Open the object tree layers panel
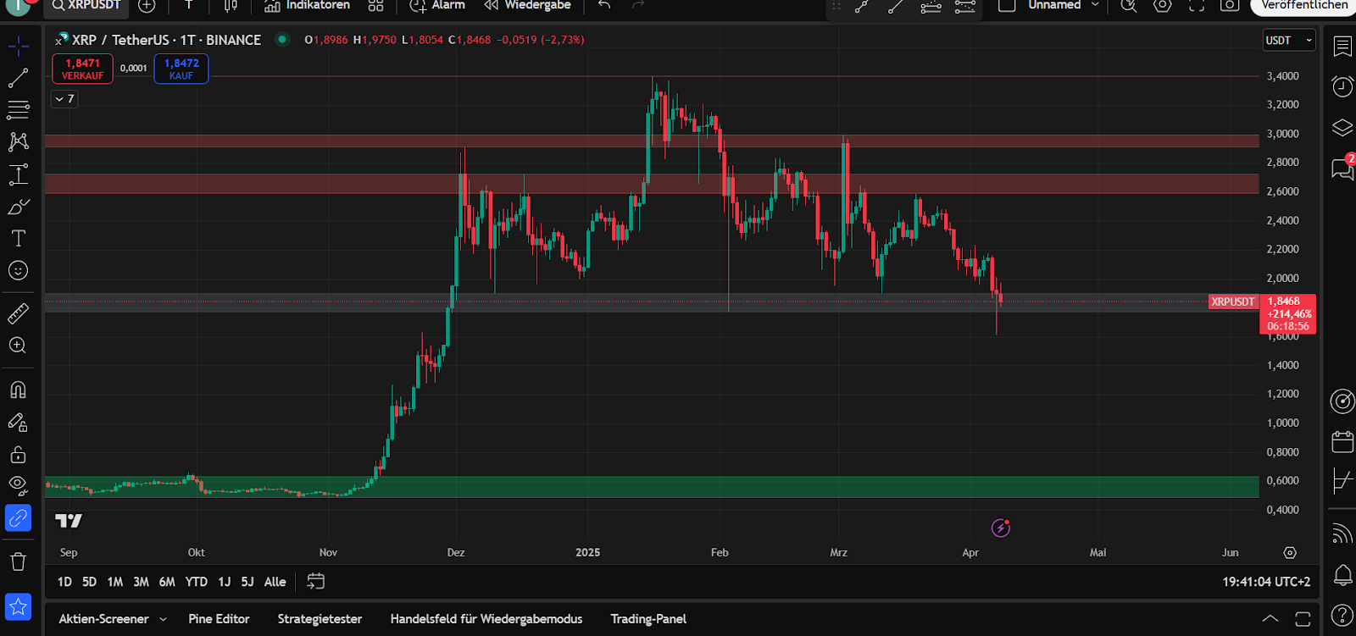 point(1342,128)
